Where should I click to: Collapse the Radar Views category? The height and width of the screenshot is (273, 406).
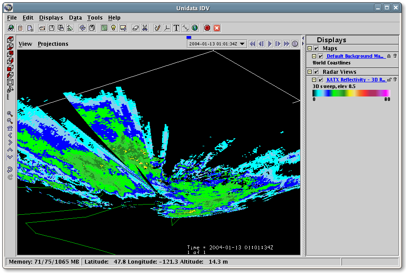point(310,72)
